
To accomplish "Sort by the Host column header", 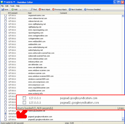I will point(43,13).
